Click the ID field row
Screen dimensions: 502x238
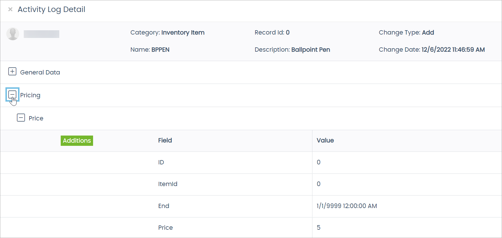pyautogui.click(x=161, y=162)
